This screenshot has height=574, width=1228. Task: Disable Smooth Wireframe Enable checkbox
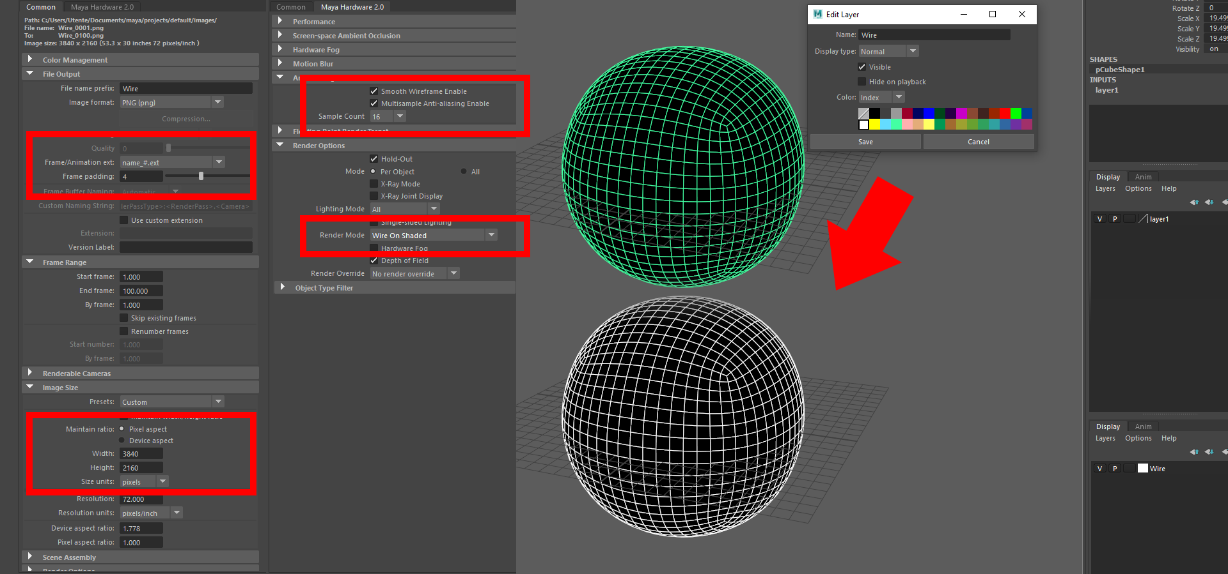click(374, 91)
